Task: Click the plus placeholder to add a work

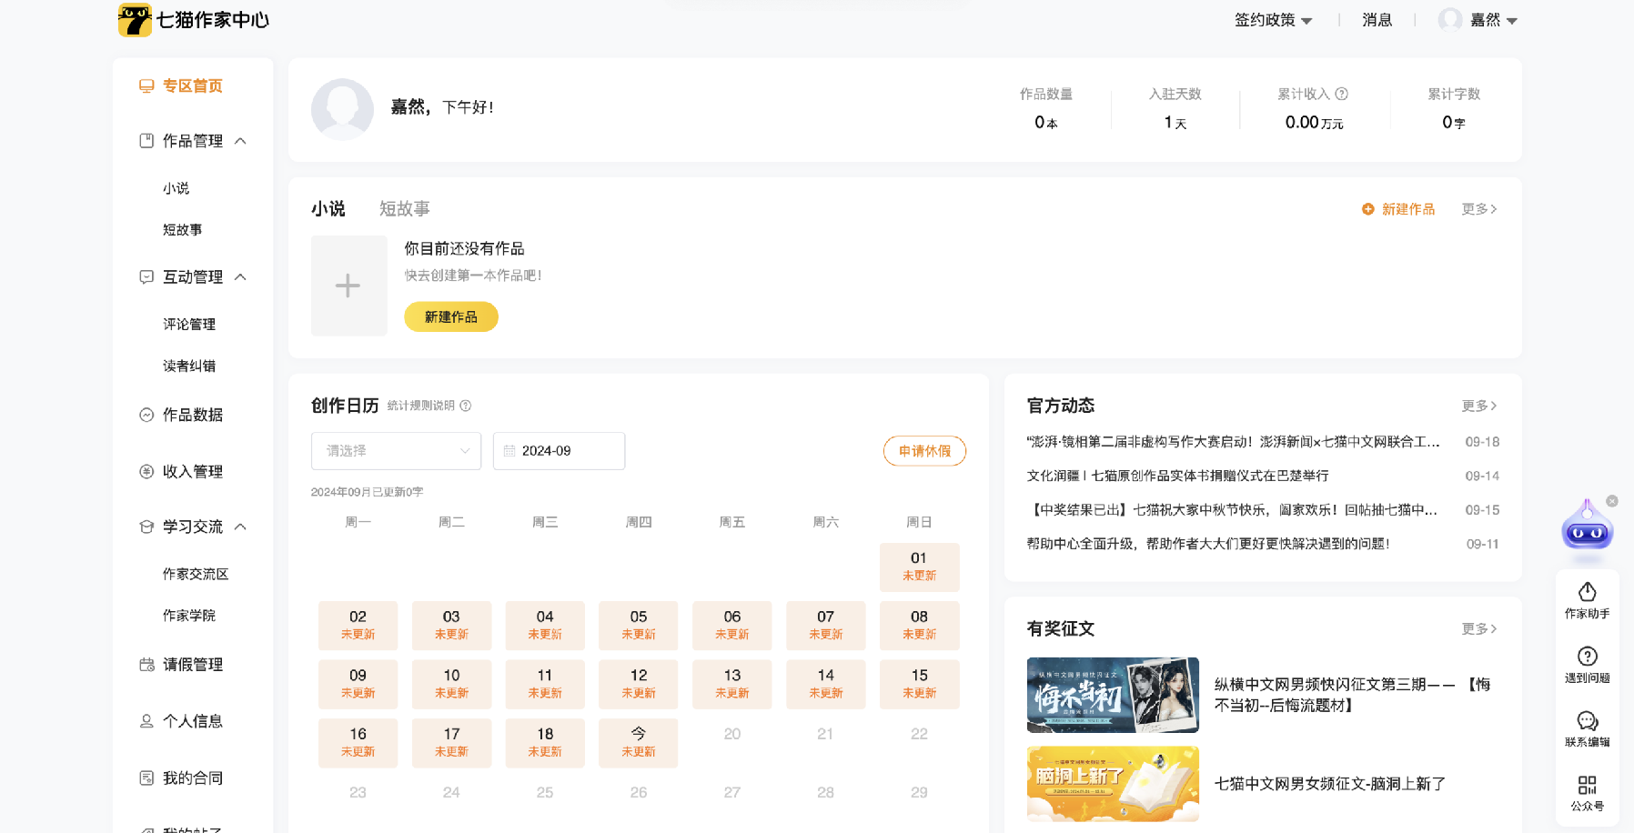Action: point(348,286)
